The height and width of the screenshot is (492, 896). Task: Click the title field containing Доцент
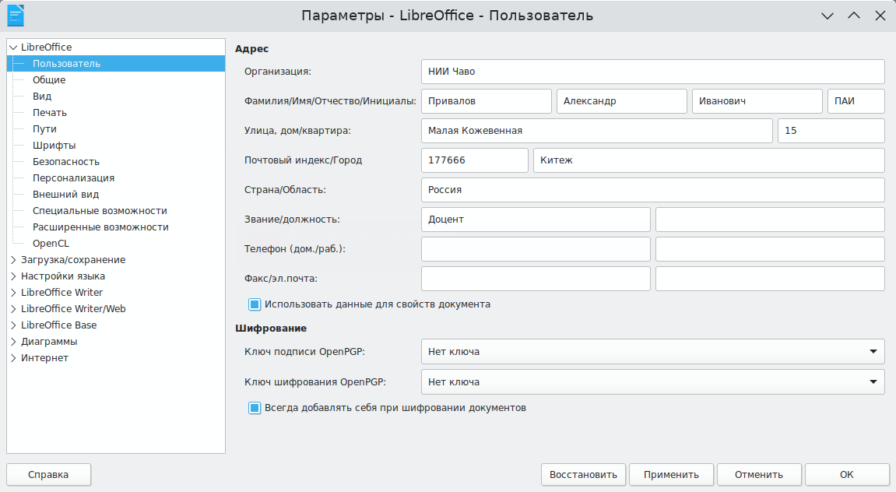pyautogui.click(x=536, y=220)
